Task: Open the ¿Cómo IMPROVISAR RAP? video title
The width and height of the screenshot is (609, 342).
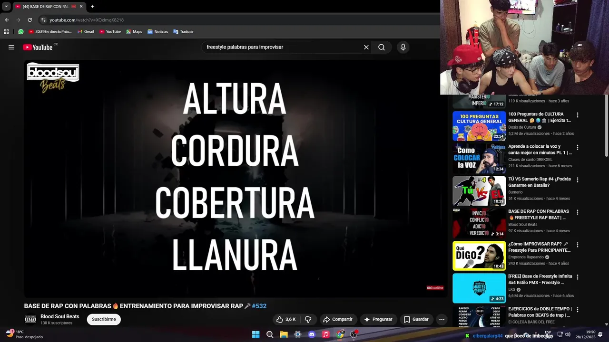Action: click(540, 247)
